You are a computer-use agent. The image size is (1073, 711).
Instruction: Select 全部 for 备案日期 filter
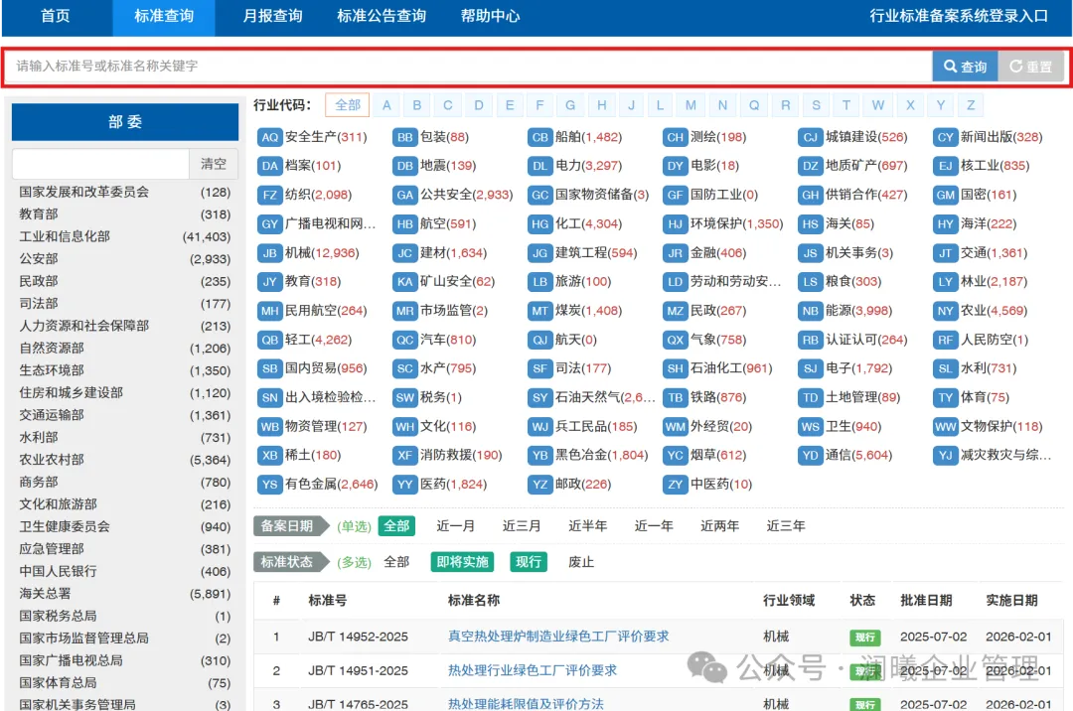pyautogui.click(x=396, y=525)
